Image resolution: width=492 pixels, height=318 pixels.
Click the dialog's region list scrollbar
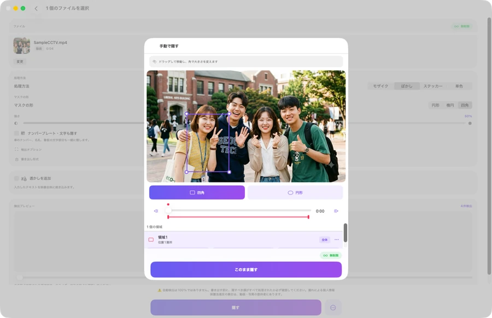coord(345,233)
